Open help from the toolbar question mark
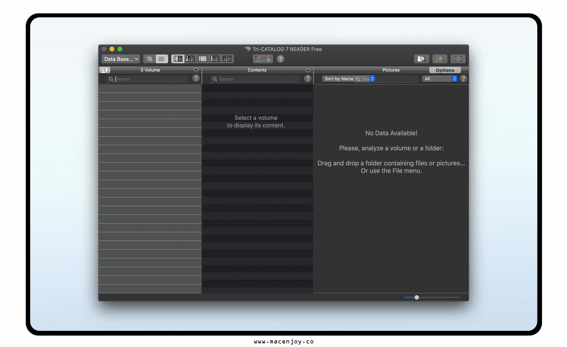 [280, 59]
